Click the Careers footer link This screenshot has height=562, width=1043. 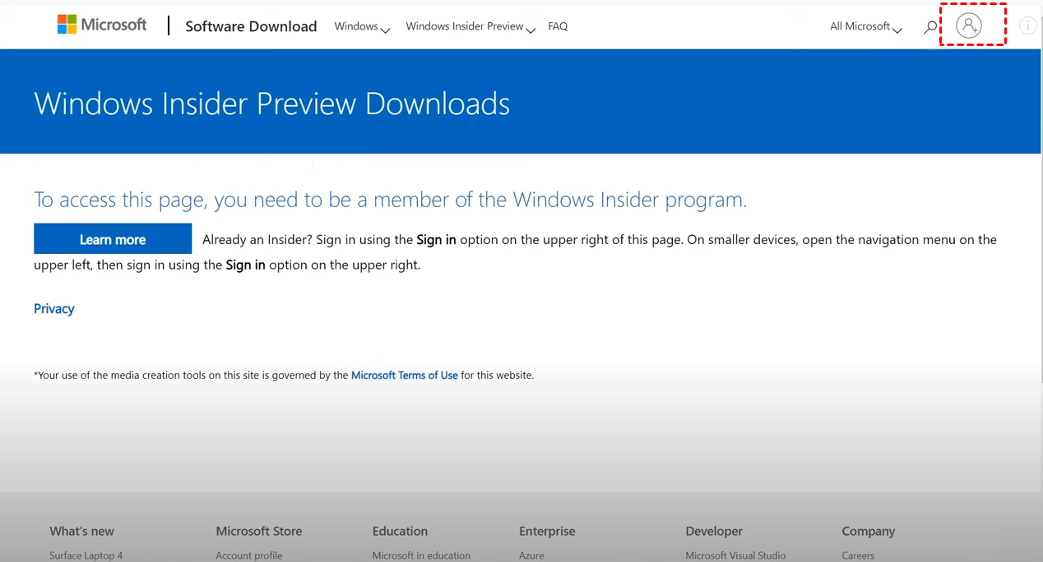(x=858, y=555)
